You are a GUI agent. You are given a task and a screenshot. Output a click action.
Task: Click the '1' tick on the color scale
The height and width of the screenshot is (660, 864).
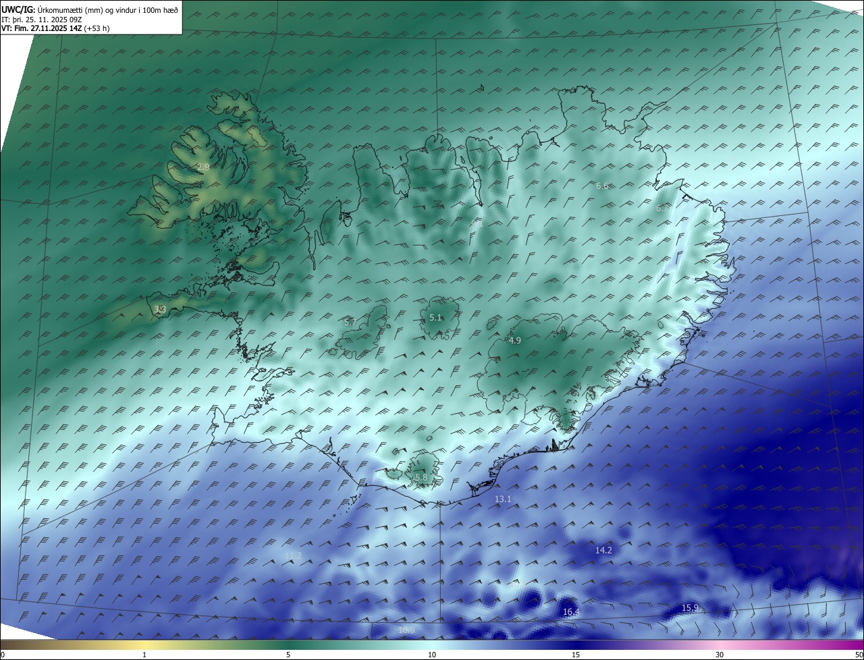[144, 655]
